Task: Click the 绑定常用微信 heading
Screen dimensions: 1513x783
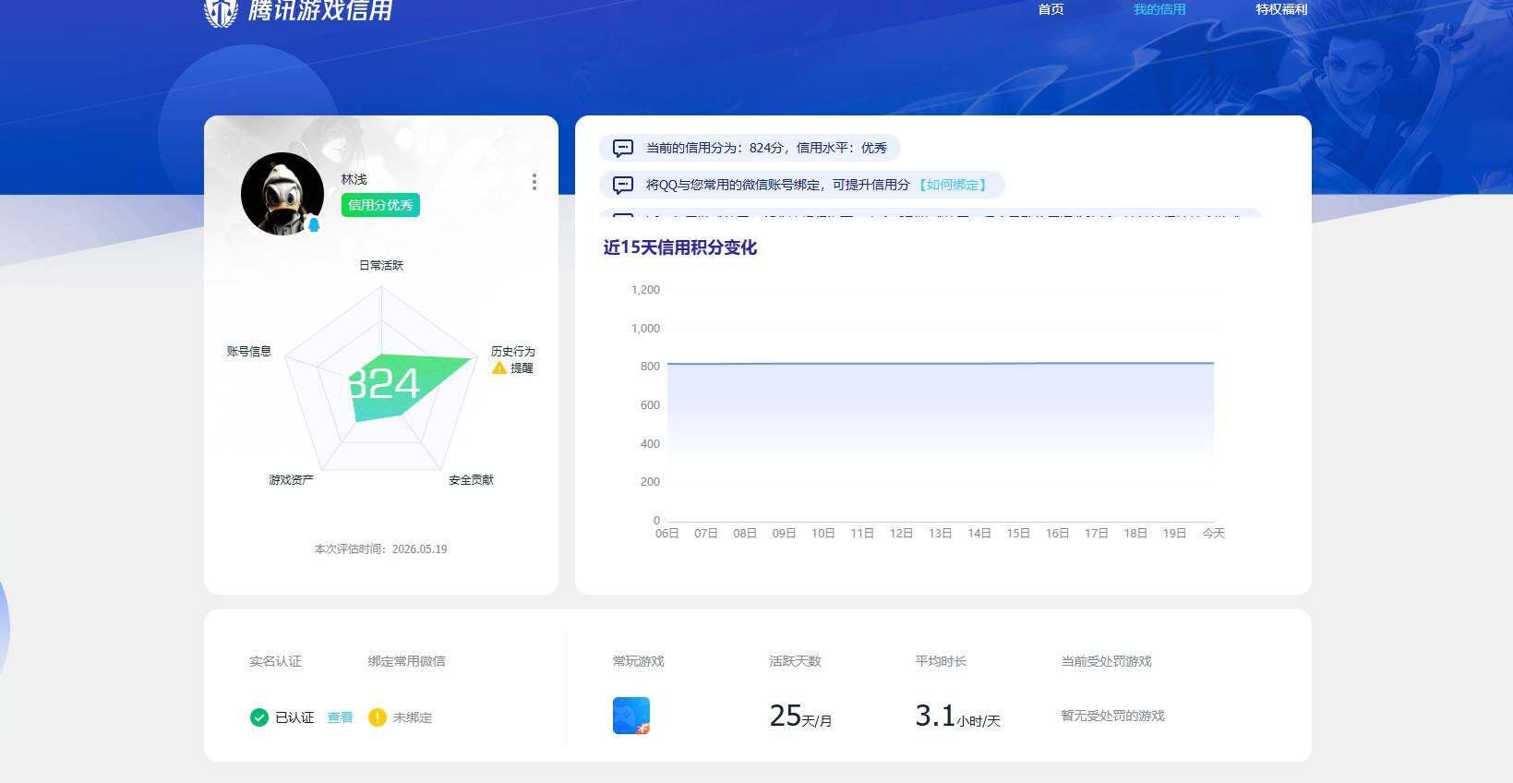Action: 406,661
